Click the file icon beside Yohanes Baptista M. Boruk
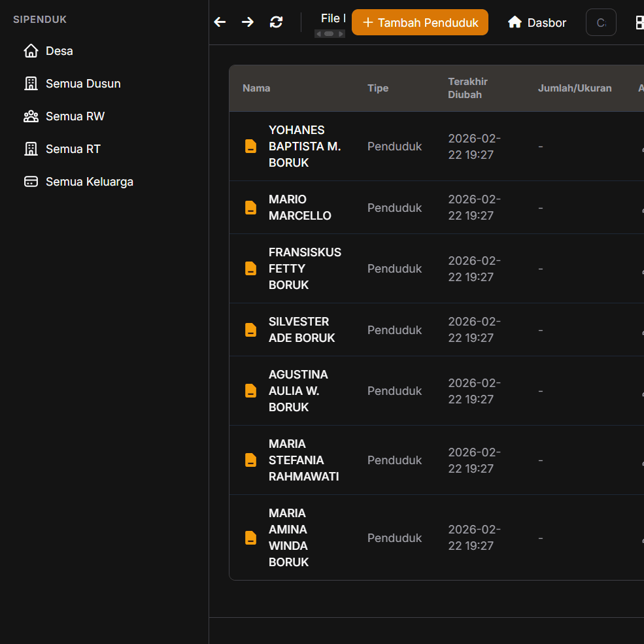This screenshot has width=644, height=644. click(250, 146)
